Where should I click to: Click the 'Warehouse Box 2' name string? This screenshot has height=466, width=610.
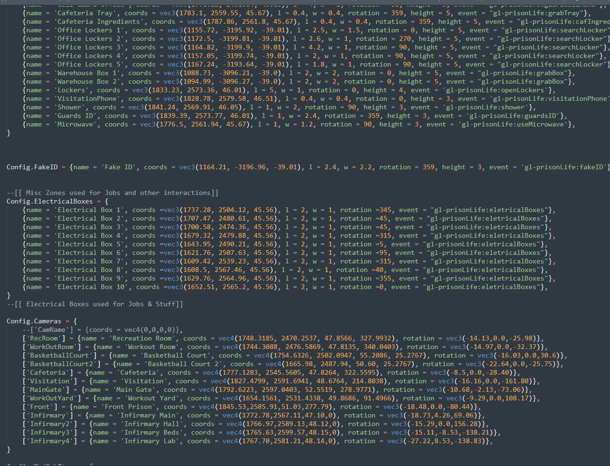pyautogui.click(x=88, y=81)
